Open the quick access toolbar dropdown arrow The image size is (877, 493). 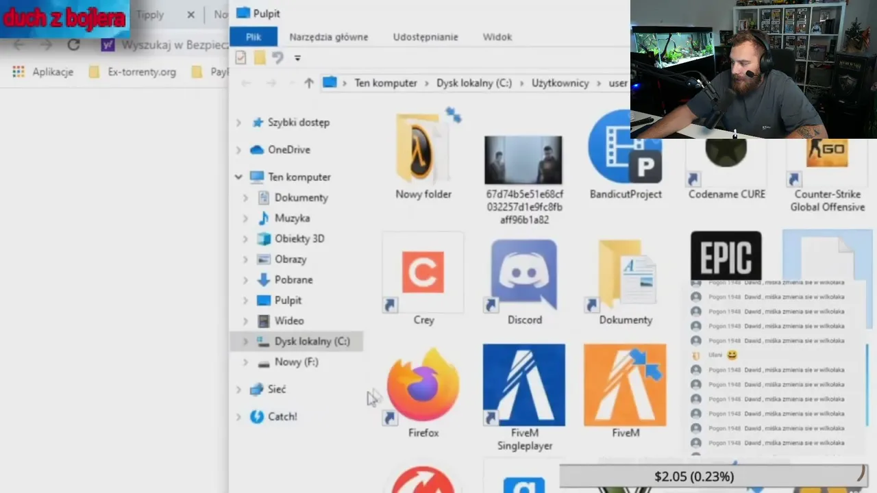coord(297,58)
